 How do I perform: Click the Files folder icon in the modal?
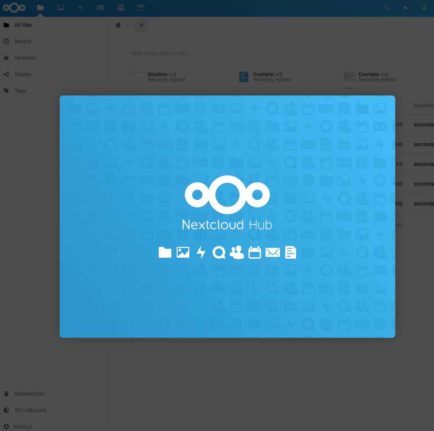(165, 252)
